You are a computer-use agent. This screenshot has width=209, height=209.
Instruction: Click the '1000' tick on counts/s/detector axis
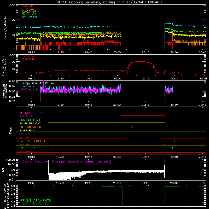[x=11, y=5]
